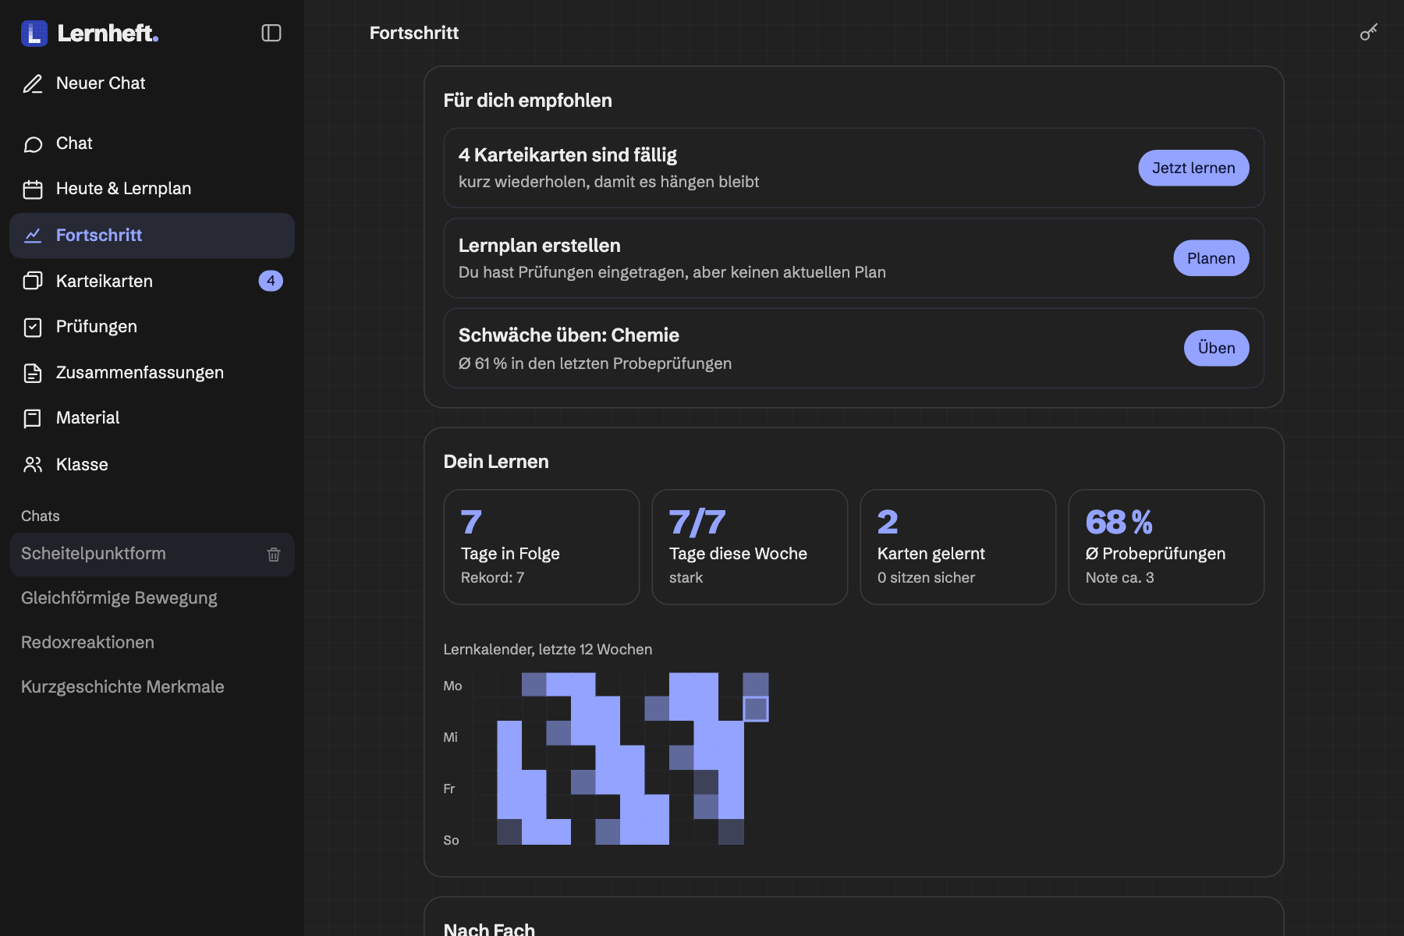Click the people icon beside Klasse
This screenshot has width=1404, height=936.
[x=33, y=465]
